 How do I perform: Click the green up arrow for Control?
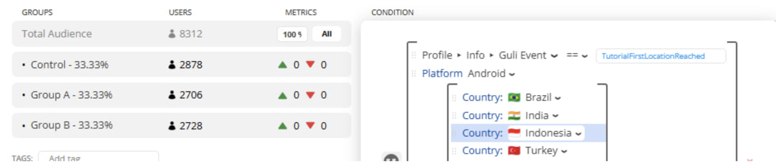(x=283, y=65)
